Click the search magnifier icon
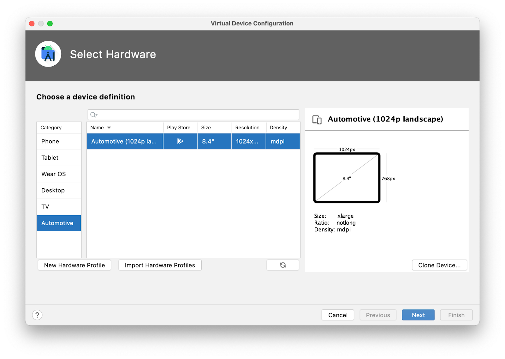Screen dimensions: 505x359 tap(93, 115)
